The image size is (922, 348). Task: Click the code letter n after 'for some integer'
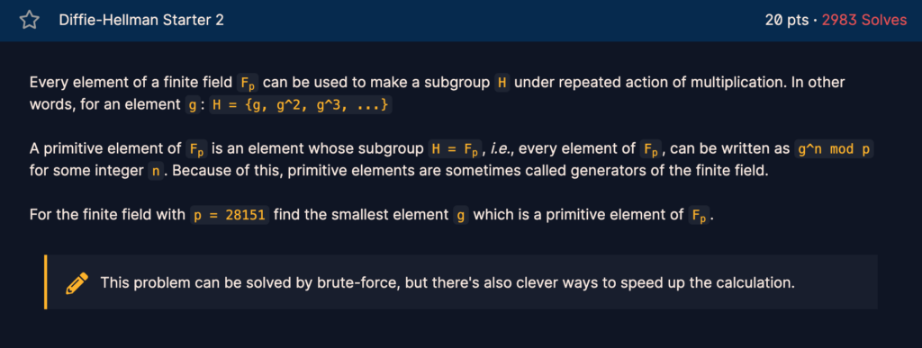coord(156,173)
